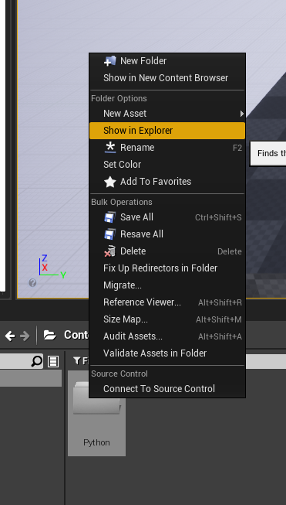Screen dimensions: 286x505
Task: Choose Validate Assets in Folder
Action: click(167, 353)
